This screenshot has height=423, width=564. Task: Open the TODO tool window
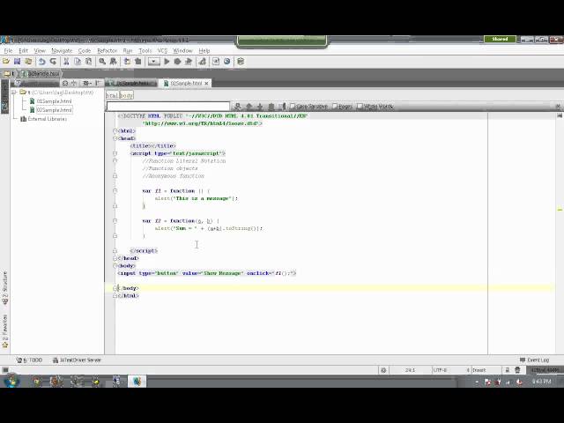pyautogui.click(x=29, y=360)
